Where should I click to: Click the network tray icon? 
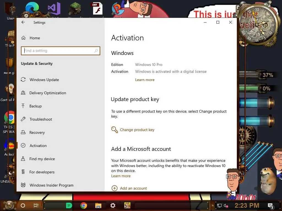(219, 206)
